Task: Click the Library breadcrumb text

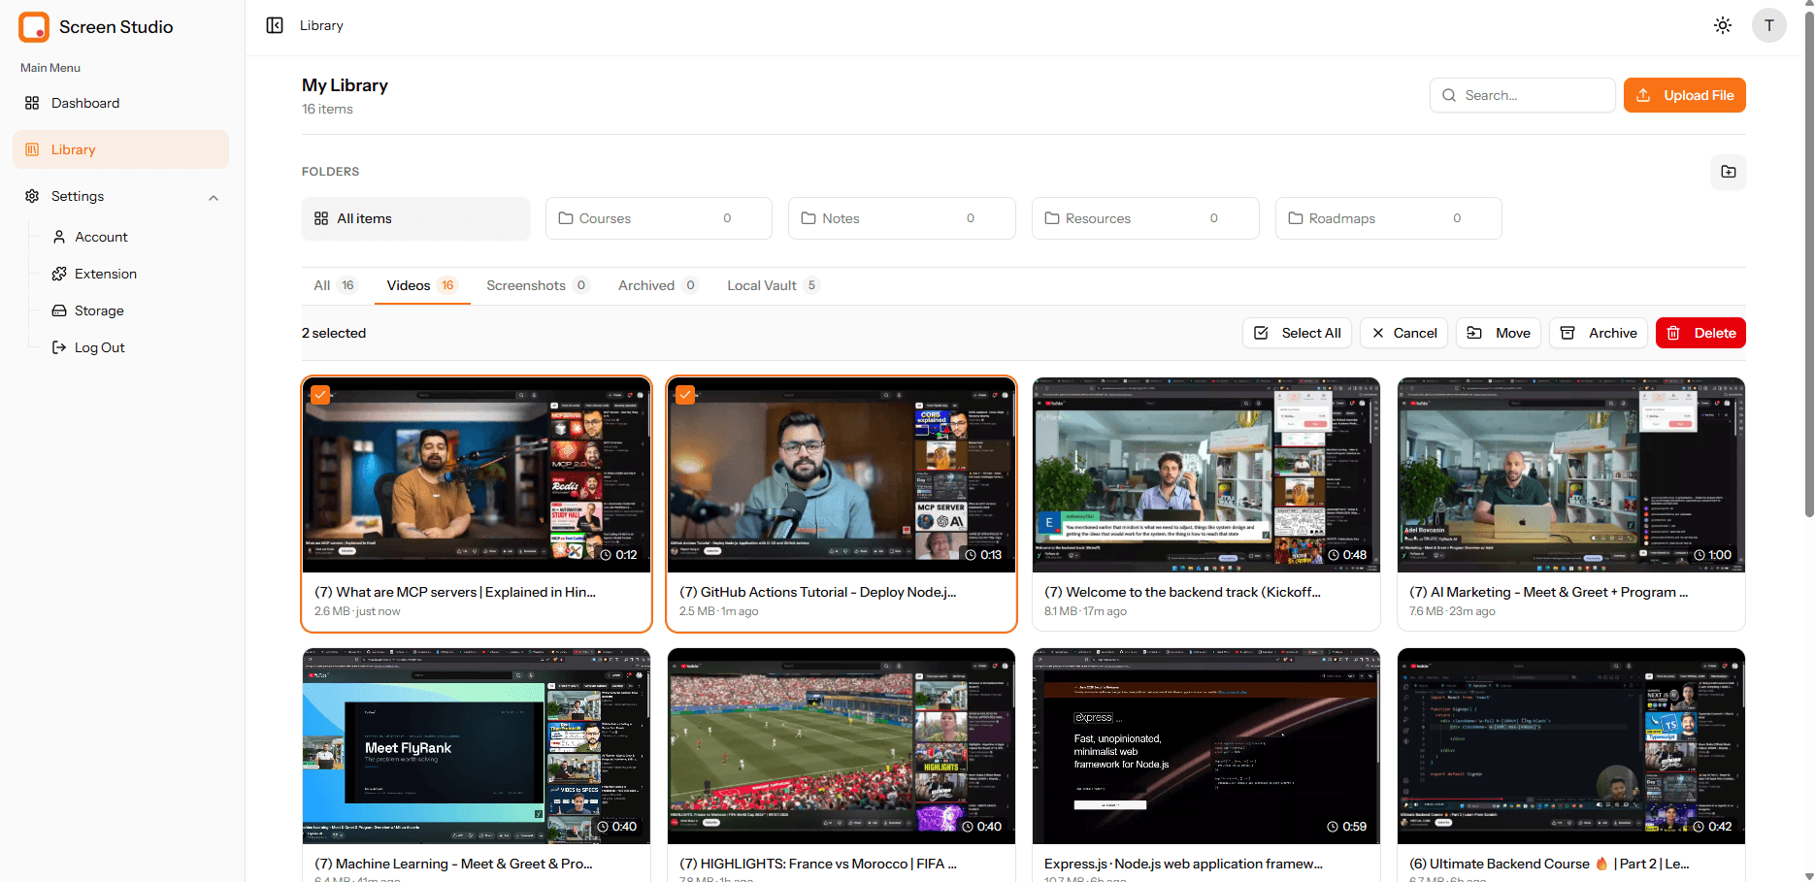Action: (x=321, y=25)
